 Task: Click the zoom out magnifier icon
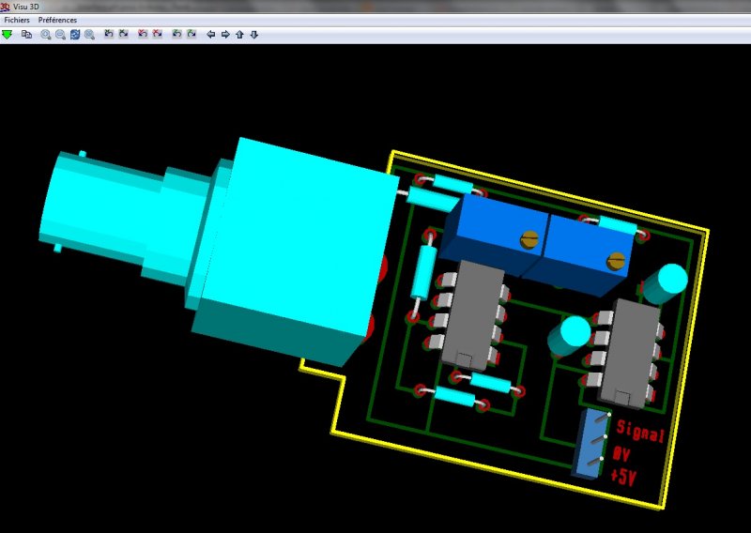(60, 35)
